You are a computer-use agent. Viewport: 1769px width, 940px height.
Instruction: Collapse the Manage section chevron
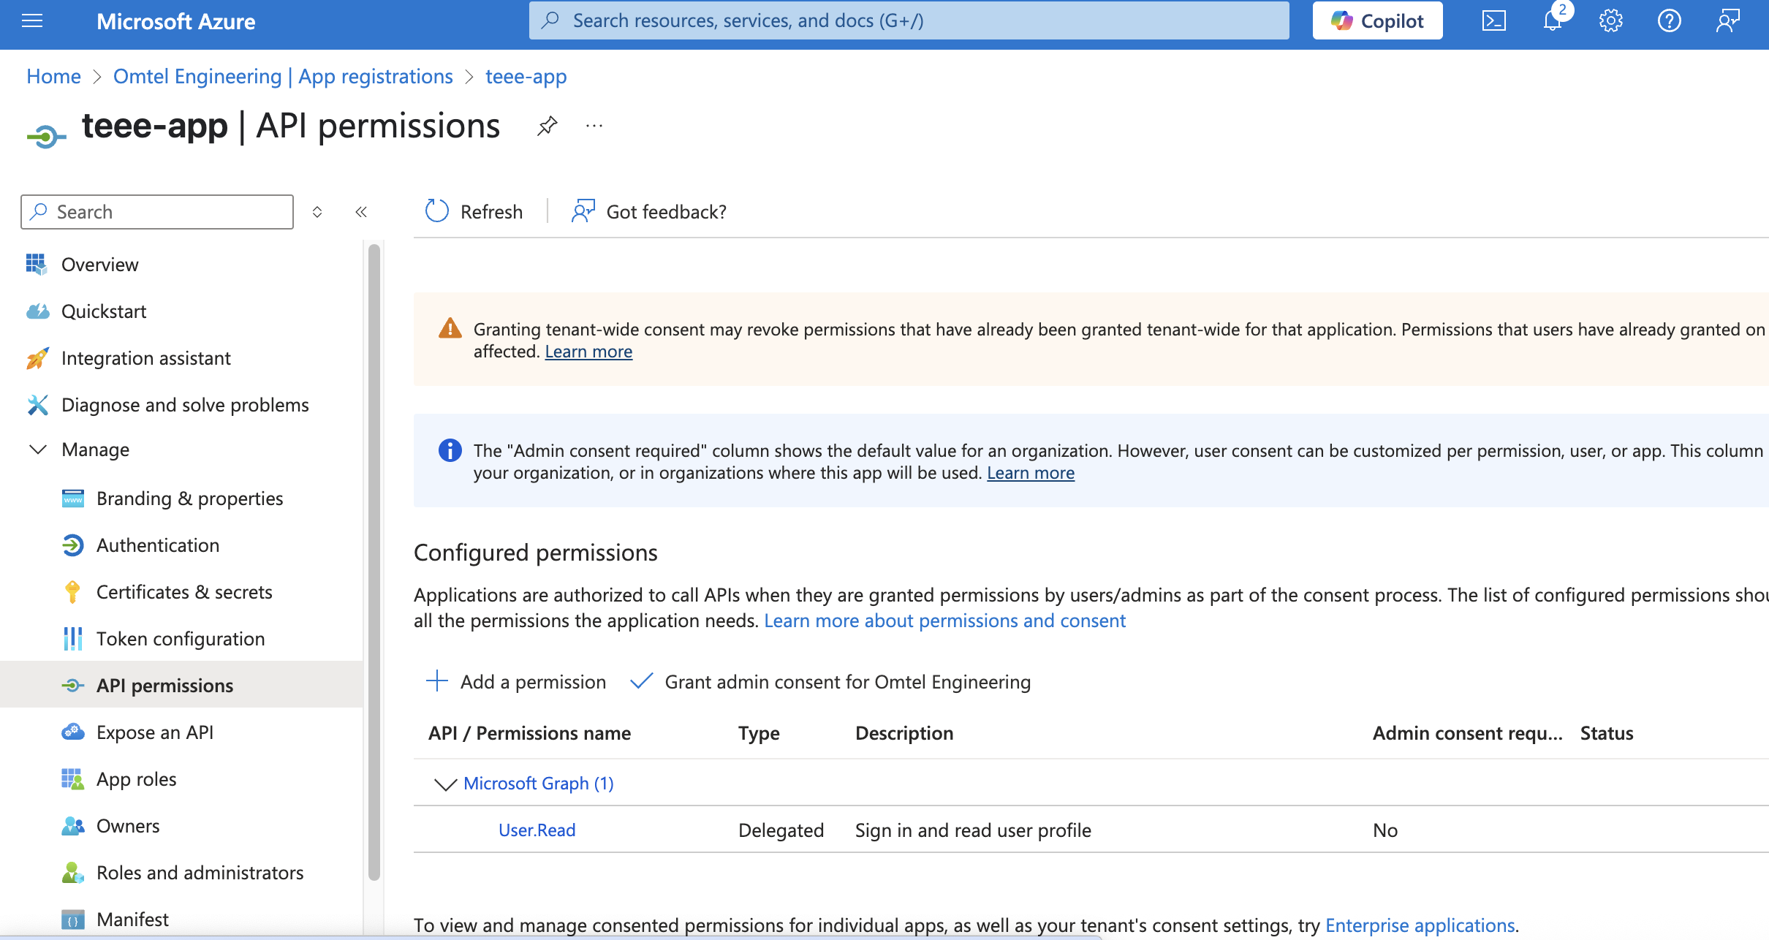[x=37, y=449]
